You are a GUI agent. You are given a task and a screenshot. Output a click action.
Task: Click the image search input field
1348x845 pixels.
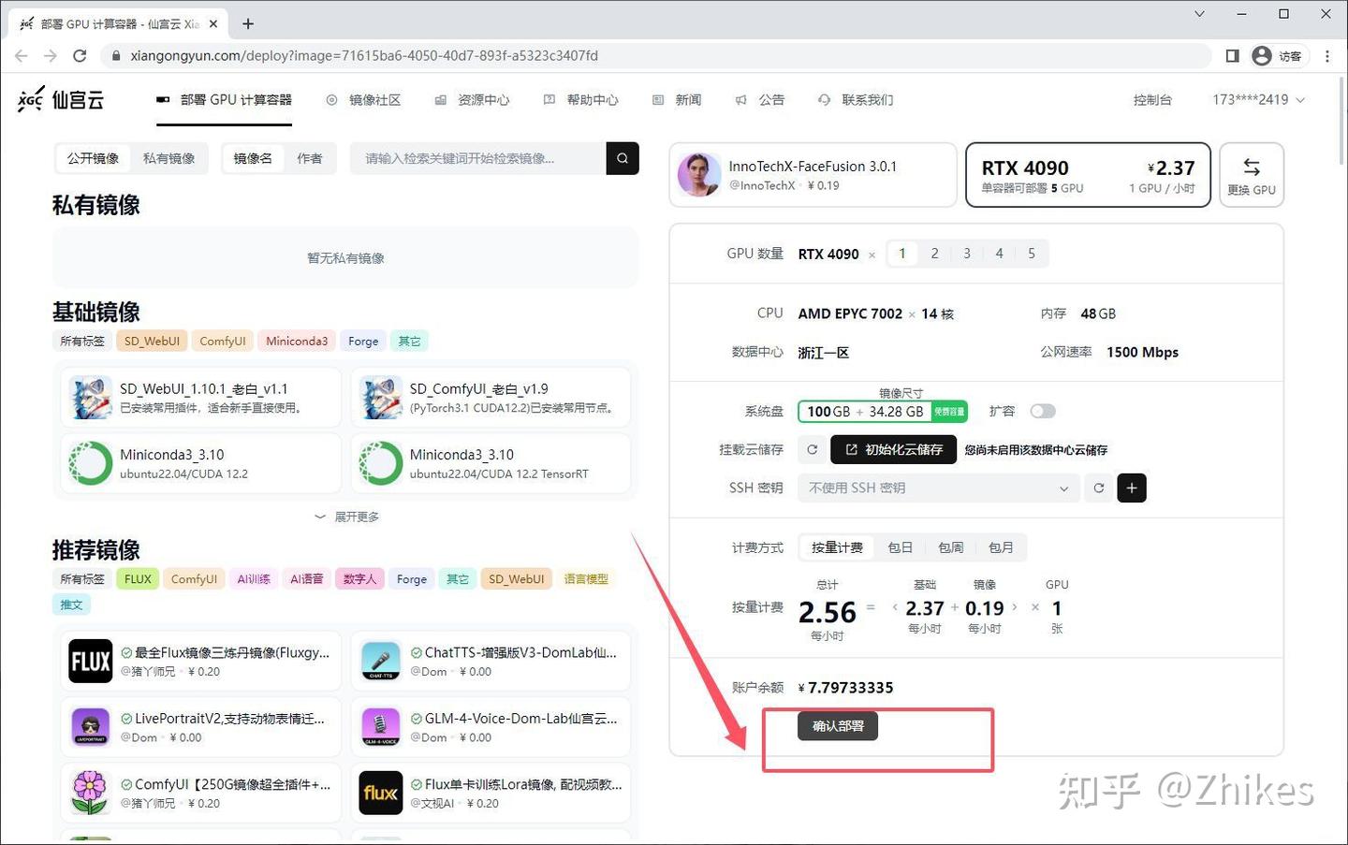click(477, 158)
